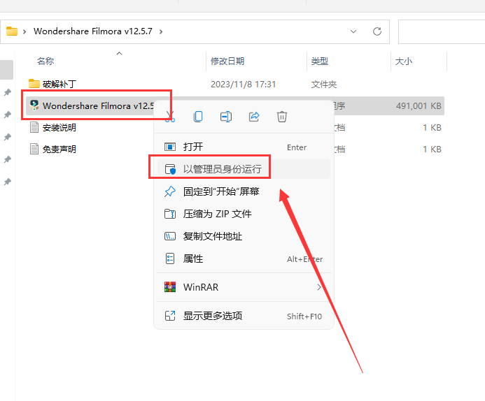The image size is (485, 401).
Task: Click the Copy icon in context menu
Action: [x=198, y=117]
